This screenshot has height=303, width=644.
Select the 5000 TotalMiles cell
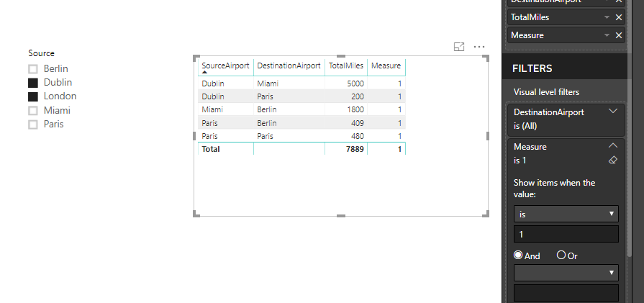tap(355, 83)
